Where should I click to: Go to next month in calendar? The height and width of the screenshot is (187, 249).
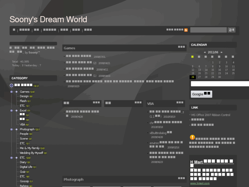coord(221,52)
